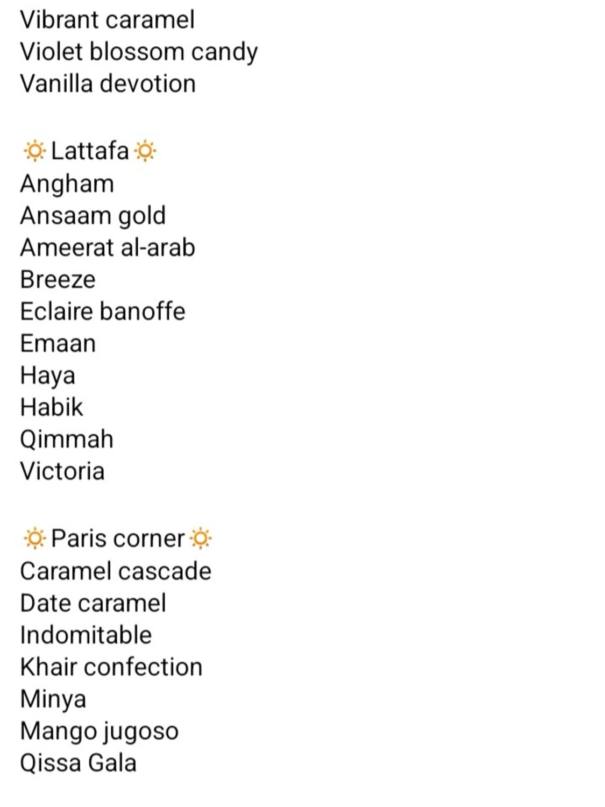
Task: Tap the Ansaam gold line
Action: tap(92, 216)
